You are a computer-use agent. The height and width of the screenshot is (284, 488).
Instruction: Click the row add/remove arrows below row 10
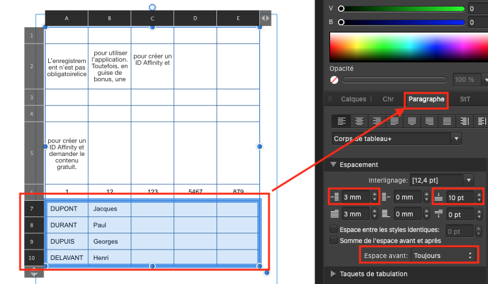[34, 272]
